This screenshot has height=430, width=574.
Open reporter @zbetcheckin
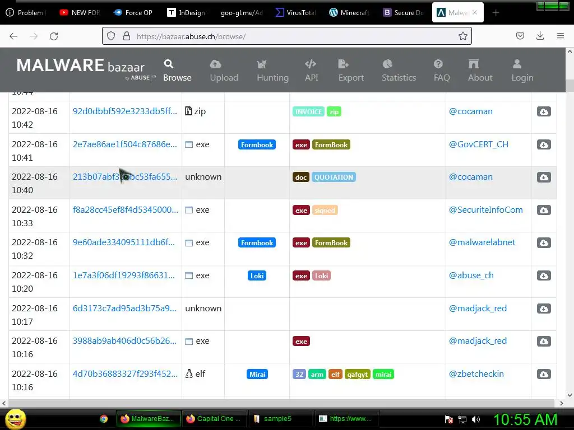(476, 373)
